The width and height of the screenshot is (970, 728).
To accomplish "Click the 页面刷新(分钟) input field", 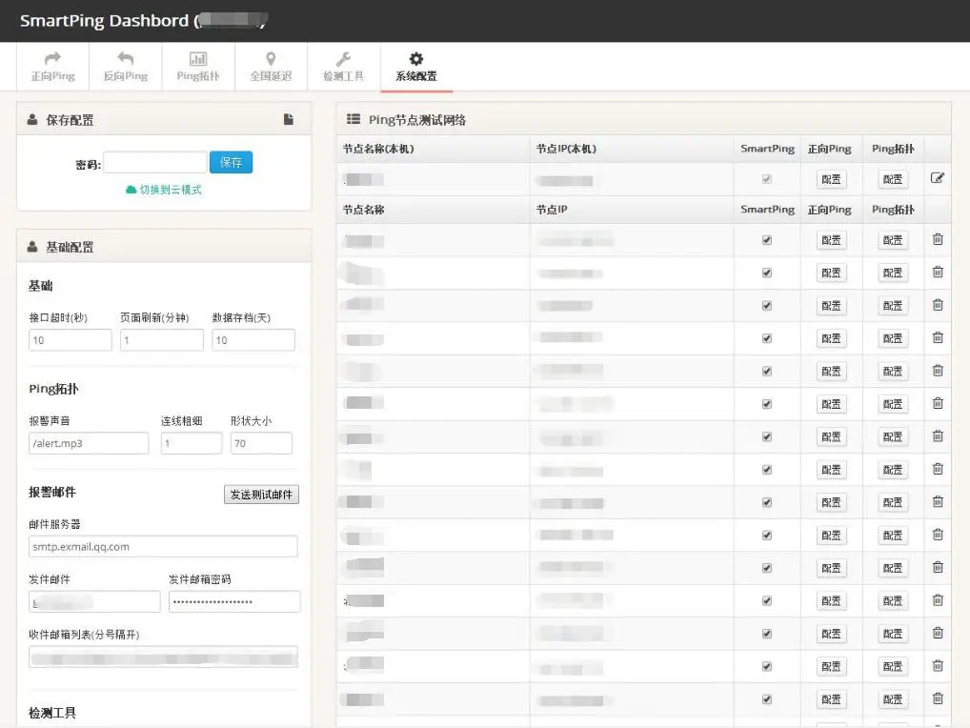I will click(161, 340).
